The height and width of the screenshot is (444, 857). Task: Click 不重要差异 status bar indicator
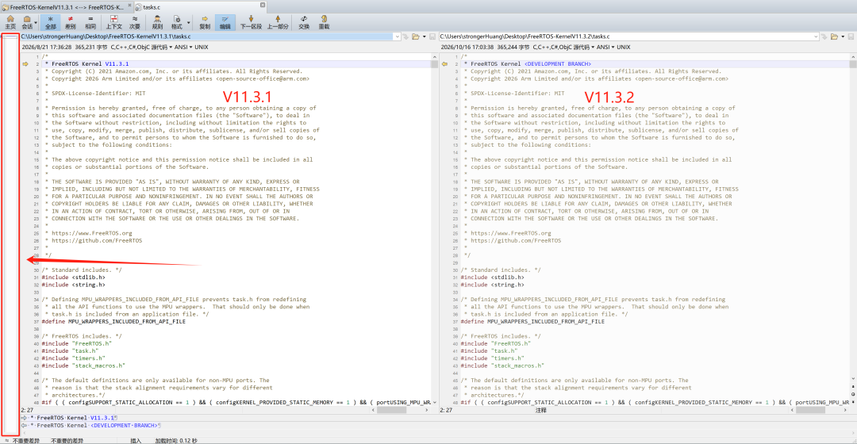pos(25,441)
